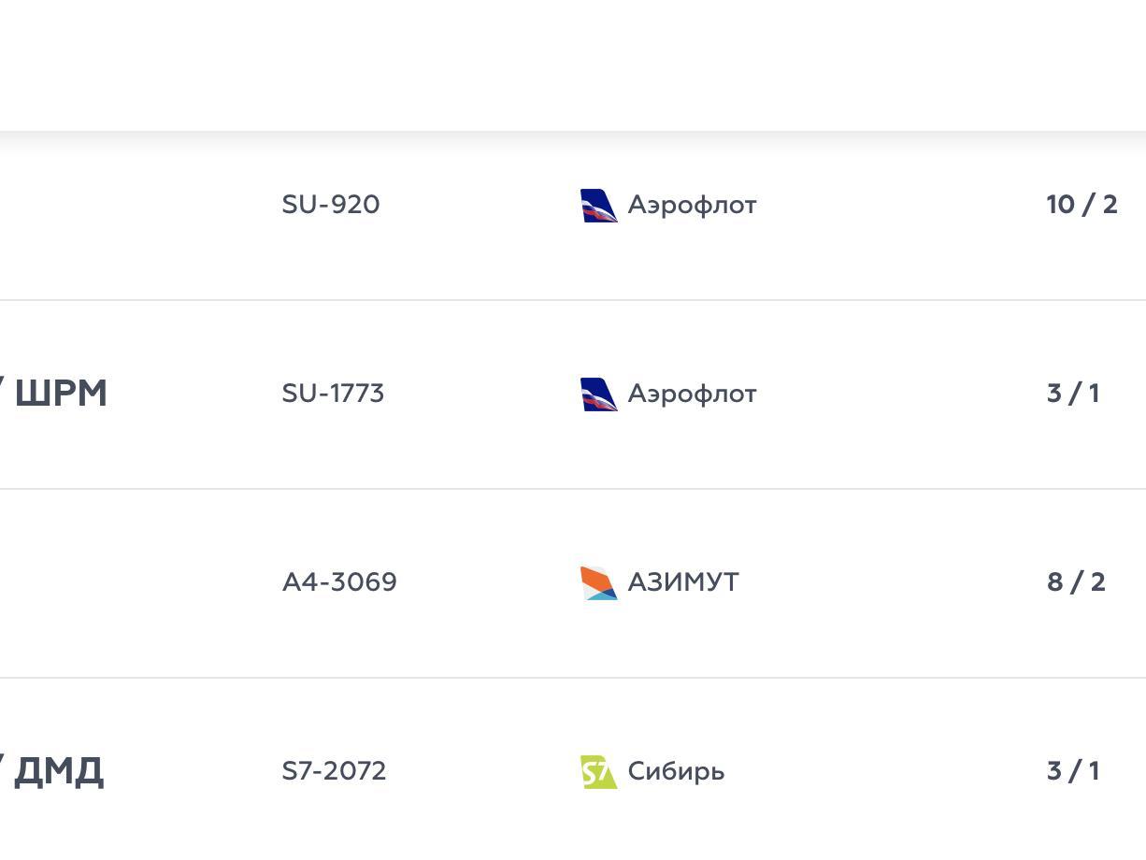The image size is (1146, 860).
Task: Click the Аэрофлот name in SU-920 row
Action: 692,205
